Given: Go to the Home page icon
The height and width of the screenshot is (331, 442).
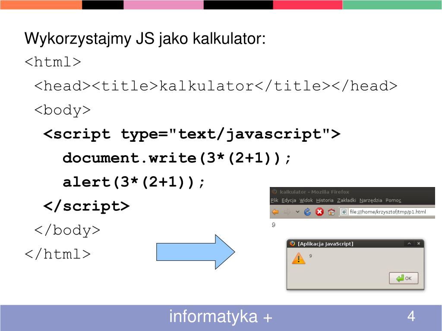Looking at the screenshot, I should pyautogui.click(x=331, y=212).
